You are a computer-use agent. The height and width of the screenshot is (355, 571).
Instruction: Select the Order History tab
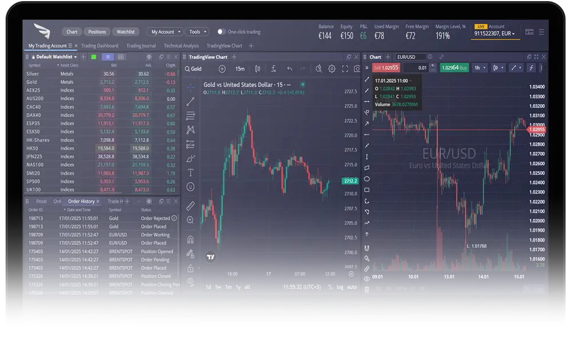(x=81, y=201)
